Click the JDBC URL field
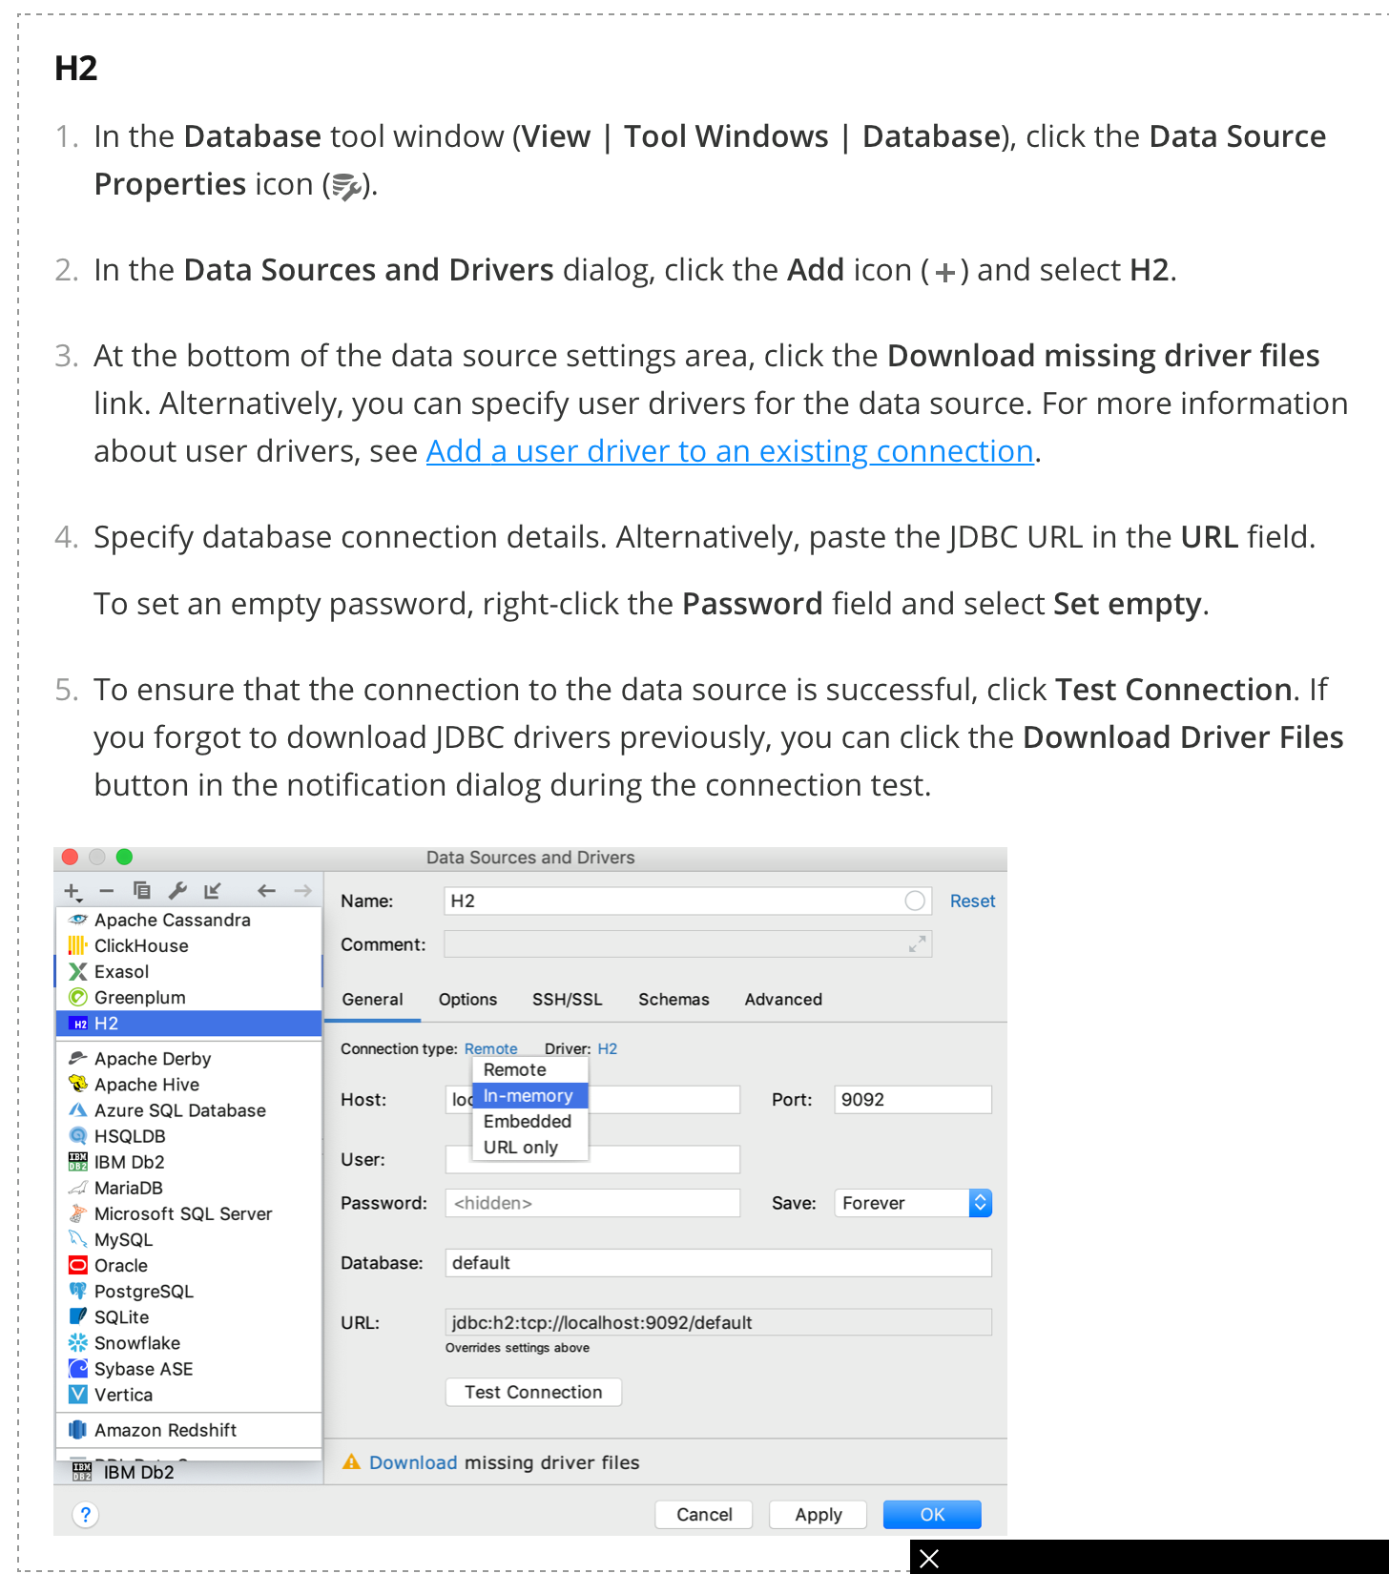 [718, 1323]
